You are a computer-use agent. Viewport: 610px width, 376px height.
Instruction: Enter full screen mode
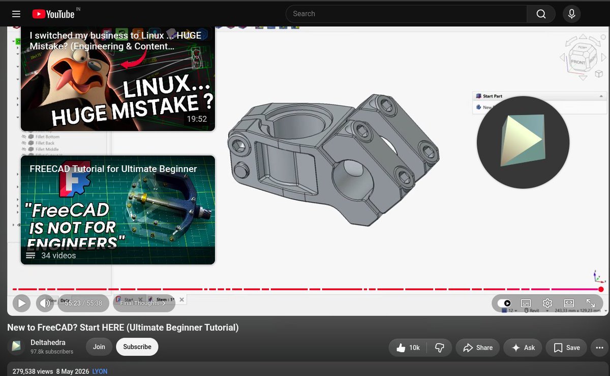click(590, 303)
